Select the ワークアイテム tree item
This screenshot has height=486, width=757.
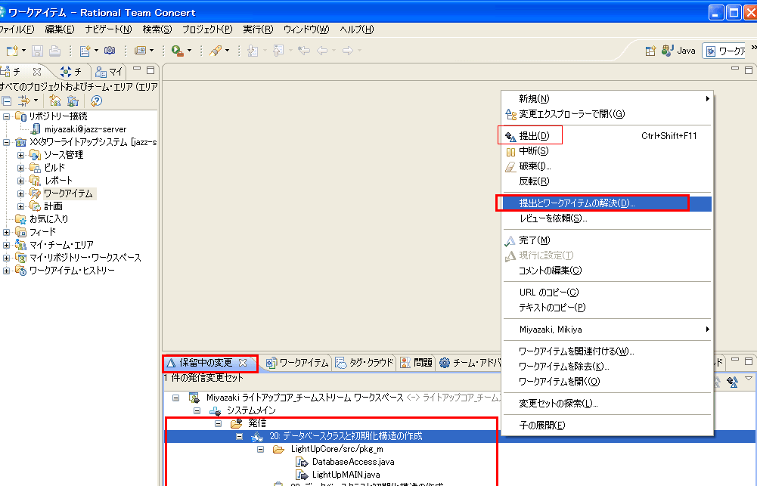68,193
